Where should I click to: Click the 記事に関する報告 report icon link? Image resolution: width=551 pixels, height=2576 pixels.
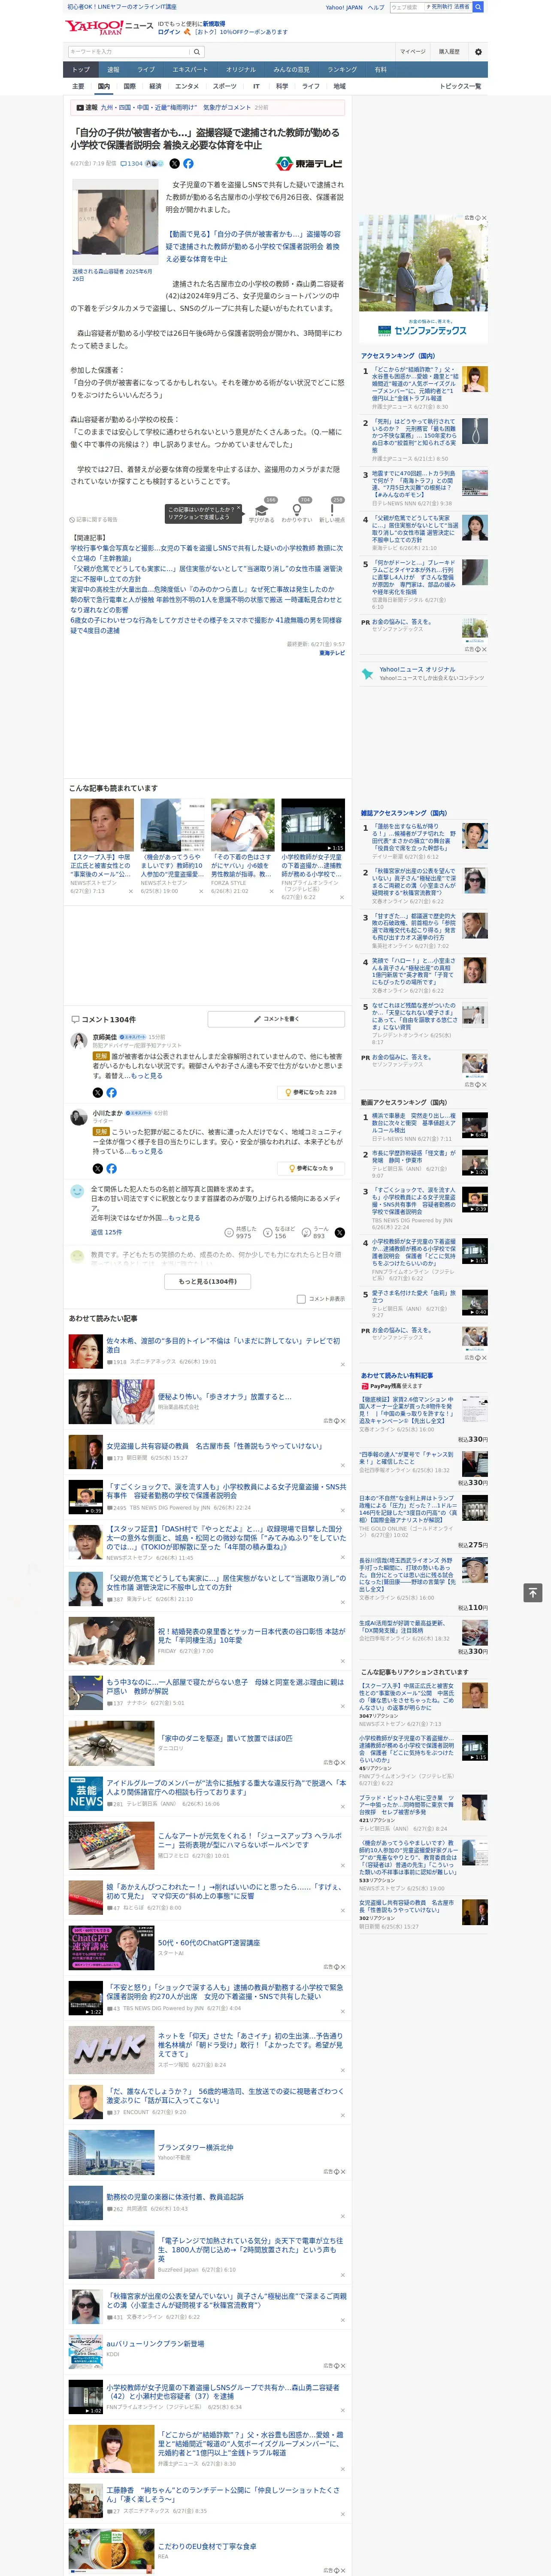(x=94, y=520)
